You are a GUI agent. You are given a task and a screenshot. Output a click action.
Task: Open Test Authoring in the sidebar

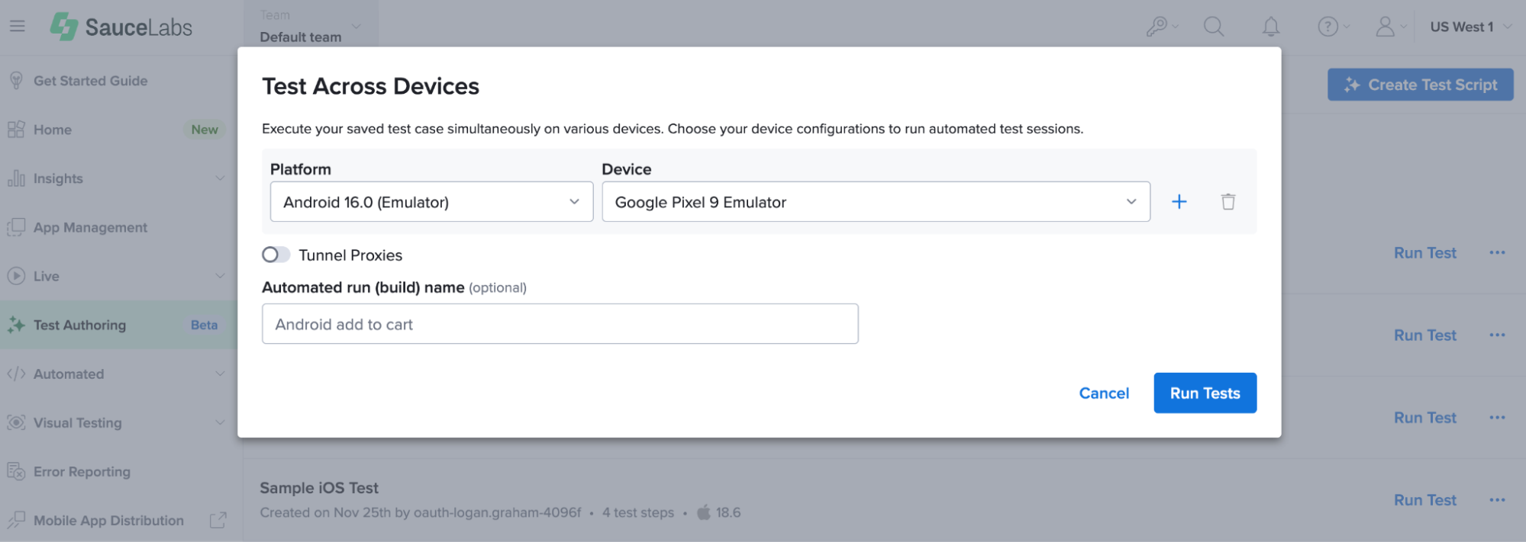(80, 326)
